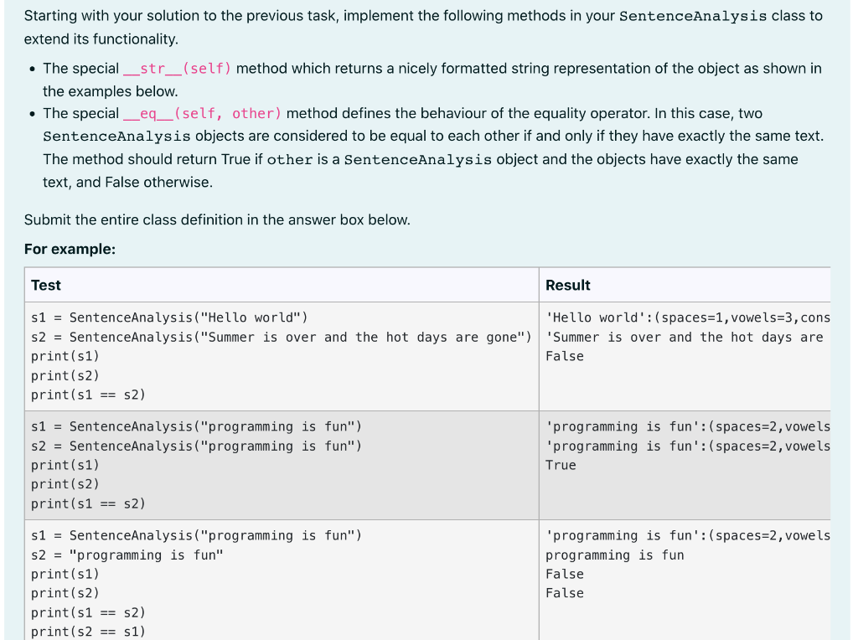Click the Test column header
Image resolution: width=858 pixels, height=640 pixels.
pos(45,285)
